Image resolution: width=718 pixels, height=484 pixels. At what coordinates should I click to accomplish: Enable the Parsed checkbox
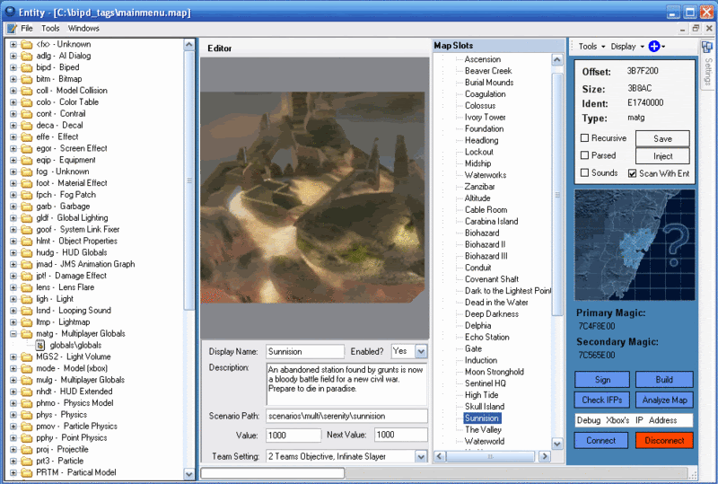point(585,155)
